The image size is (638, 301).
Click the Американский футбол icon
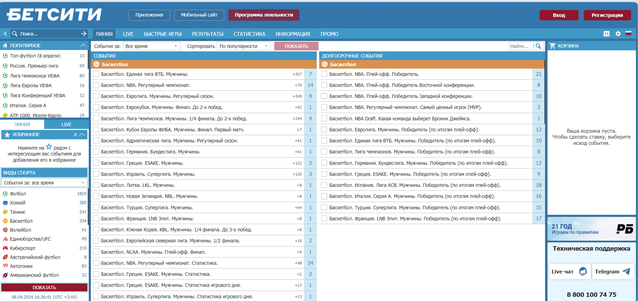[x=5, y=275]
